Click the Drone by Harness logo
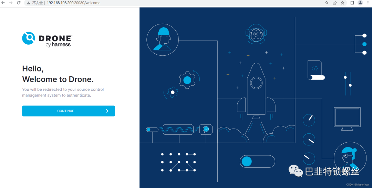The height and width of the screenshot is (188, 372). [x=47, y=40]
